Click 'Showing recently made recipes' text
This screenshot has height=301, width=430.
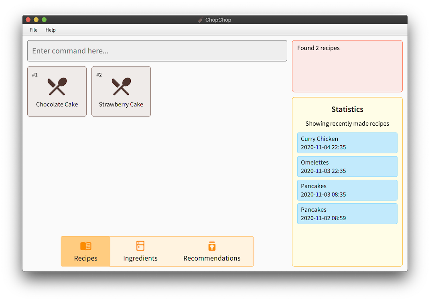pyautogui.click(x=347, y=124)
